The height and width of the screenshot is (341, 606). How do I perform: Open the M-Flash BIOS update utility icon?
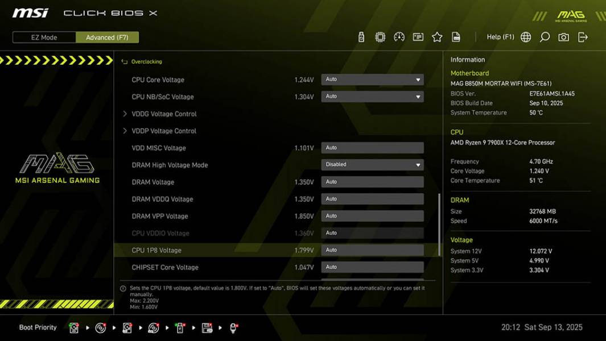tap(360, 36)
